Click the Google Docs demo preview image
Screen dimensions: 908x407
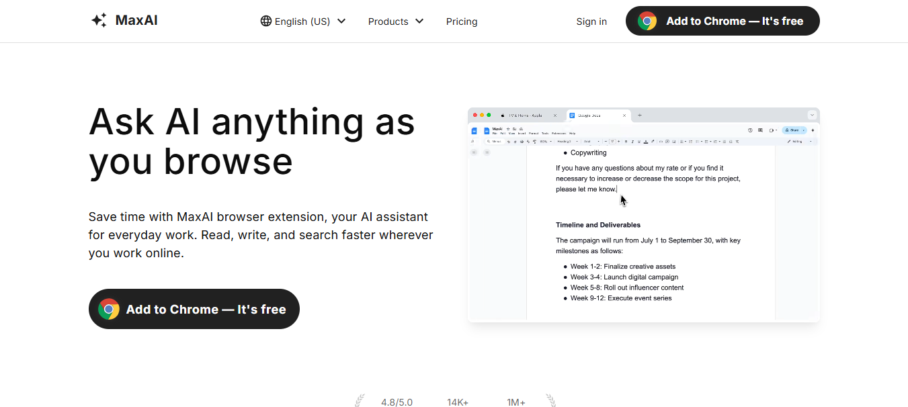(x=644, y=215)
